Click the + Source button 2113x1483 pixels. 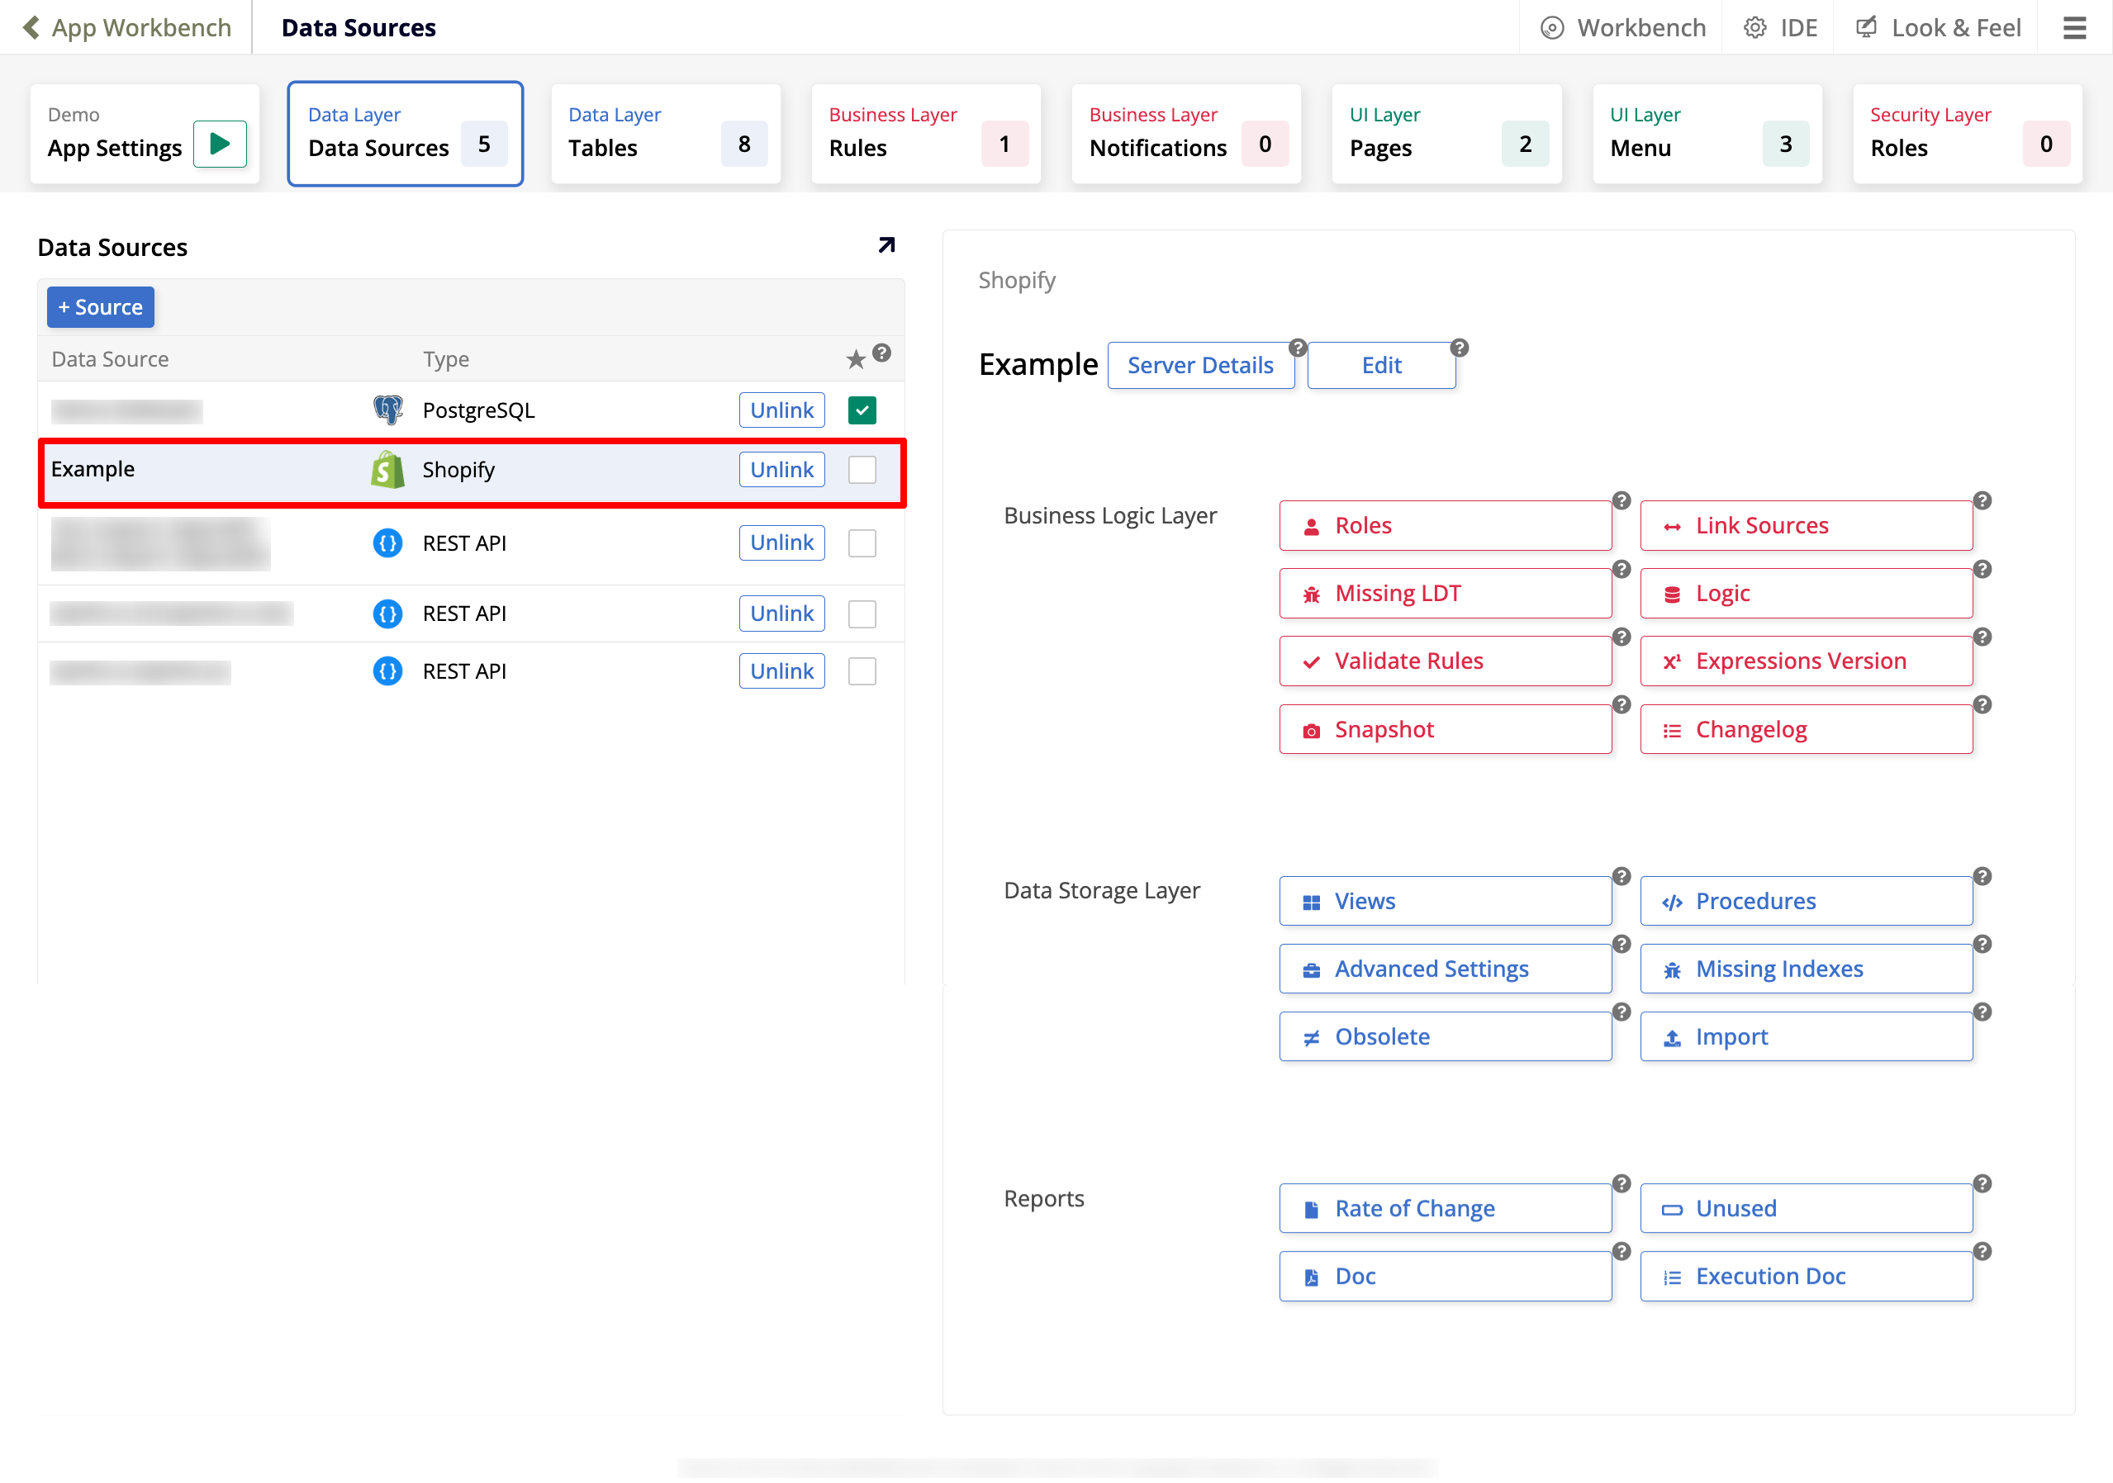point(99,306)
